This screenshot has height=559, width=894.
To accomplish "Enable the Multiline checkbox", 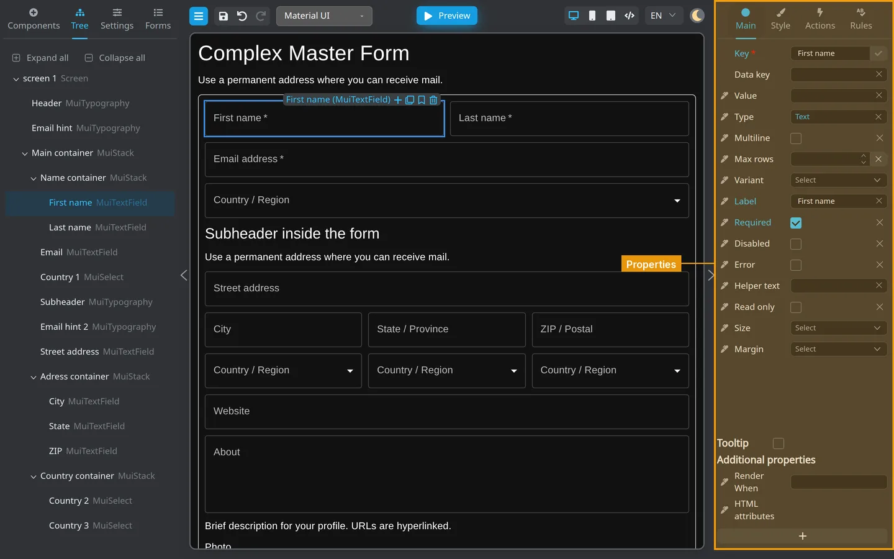I will point(796,139).
